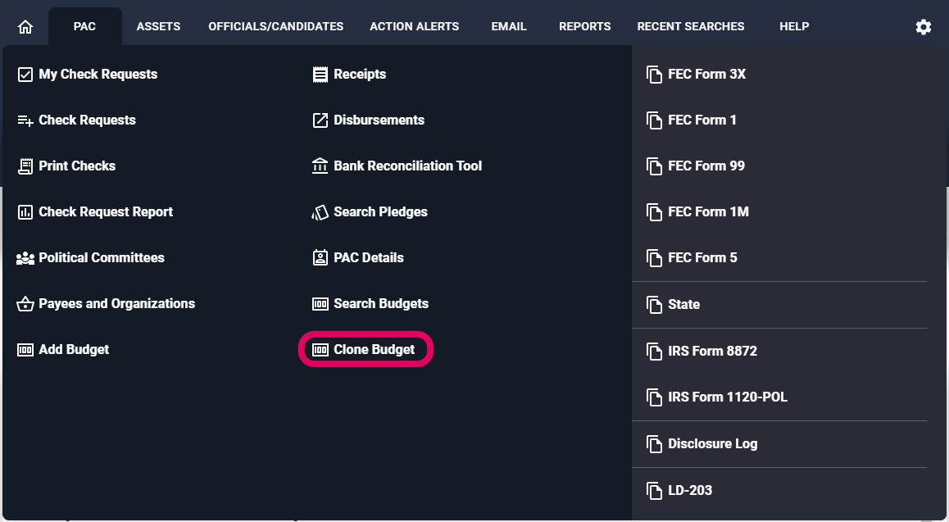The width and height of the screenshot is (949, 522).
Task: Click the Receipts icon
Action: 320,75
